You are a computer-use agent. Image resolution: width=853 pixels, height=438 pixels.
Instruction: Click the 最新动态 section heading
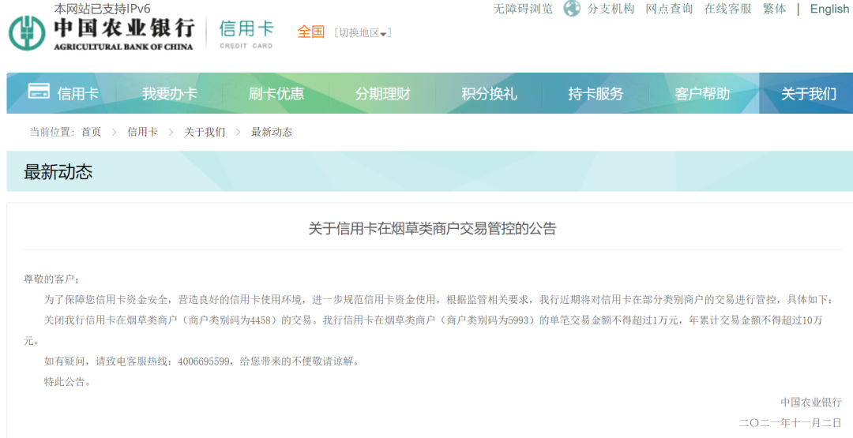click(58, 172)
